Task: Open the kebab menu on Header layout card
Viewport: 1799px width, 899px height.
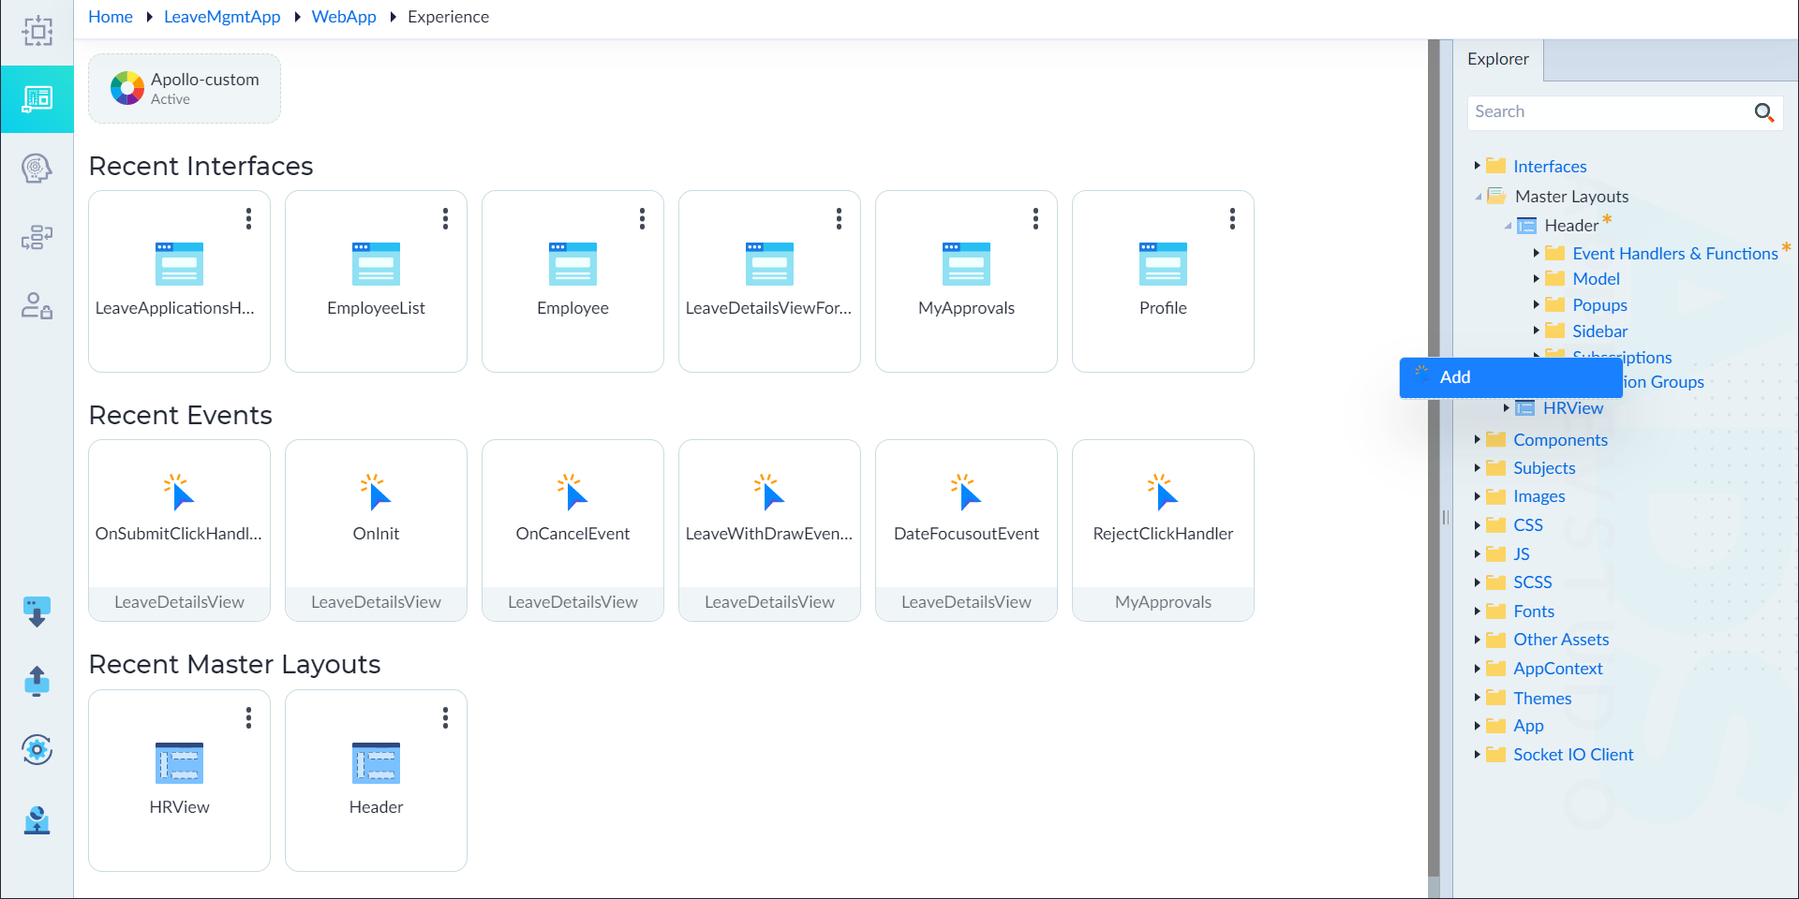Action: [445, 717]
